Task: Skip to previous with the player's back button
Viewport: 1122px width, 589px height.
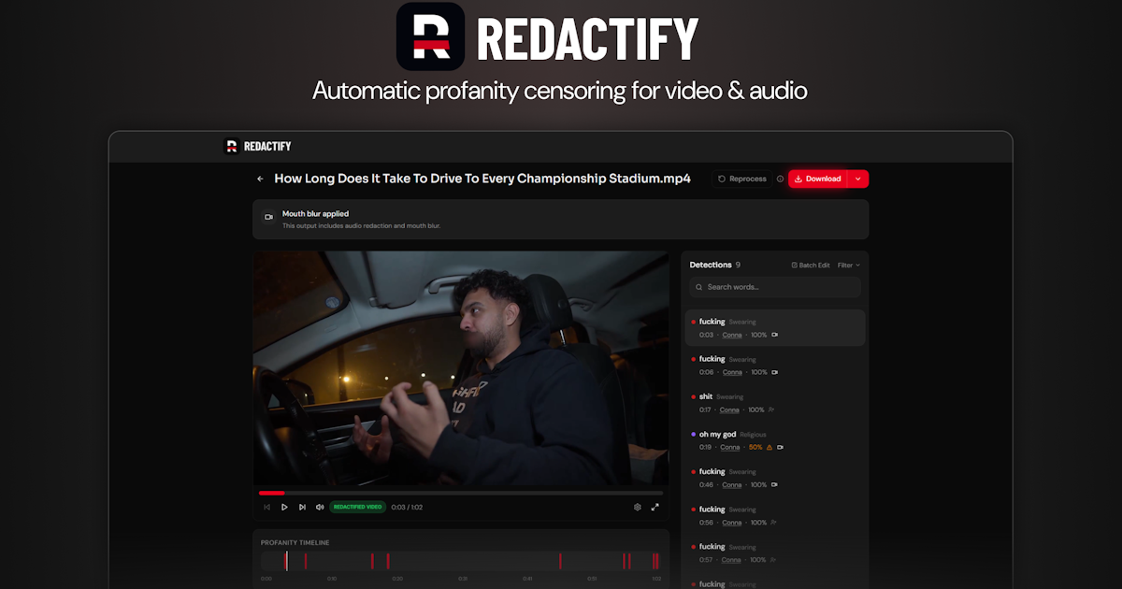Action: click(x=266, y=507)
